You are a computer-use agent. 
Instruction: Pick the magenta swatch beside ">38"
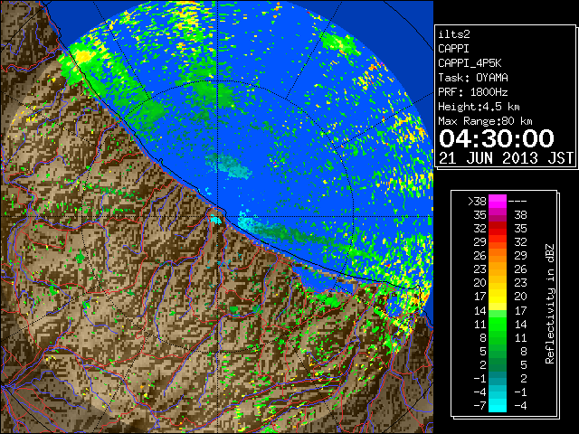498,201
